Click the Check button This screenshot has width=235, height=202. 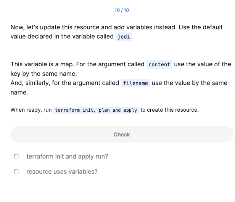122,135
